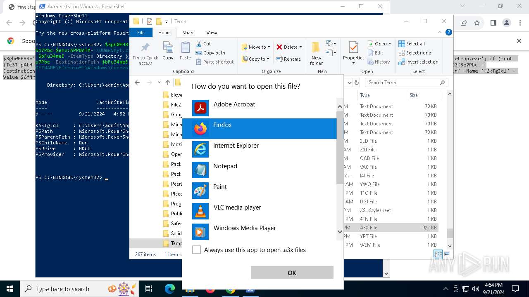Switch to the Share ribbon tab

[188, 33]
